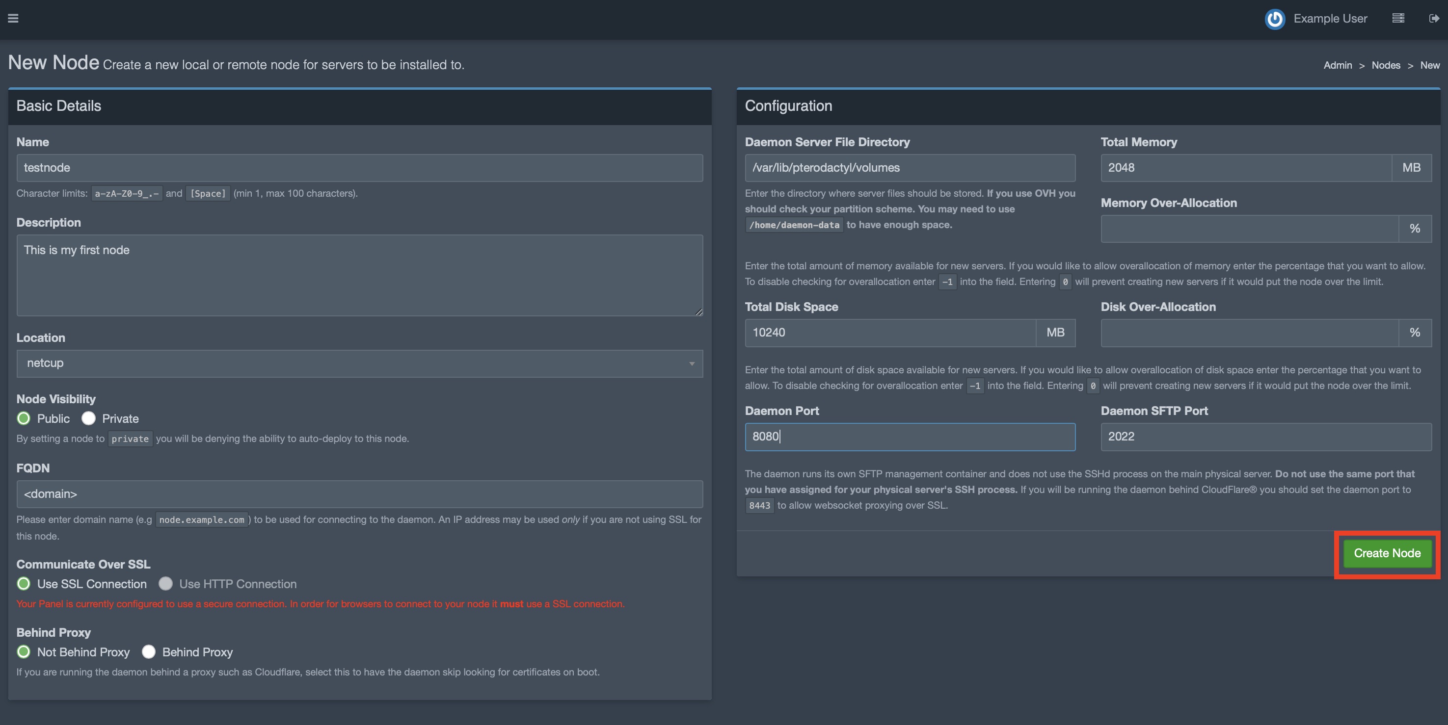The image size is (1448, 725).
Task: Expand the FQDN domain input field
Action: click(x=360, y=494)
